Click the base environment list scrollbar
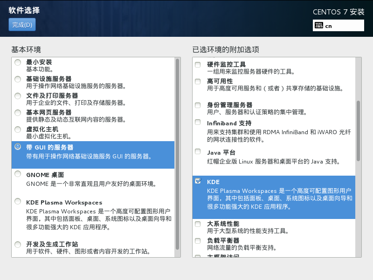Viewport: 373px width, 280px height. [177, 154]
